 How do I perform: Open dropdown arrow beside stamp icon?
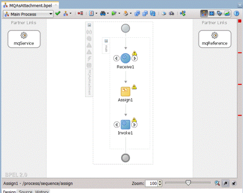[131, 14]
